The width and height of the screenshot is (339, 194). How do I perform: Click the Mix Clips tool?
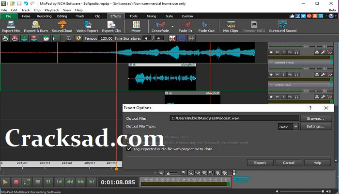click(x=231, y=26)
